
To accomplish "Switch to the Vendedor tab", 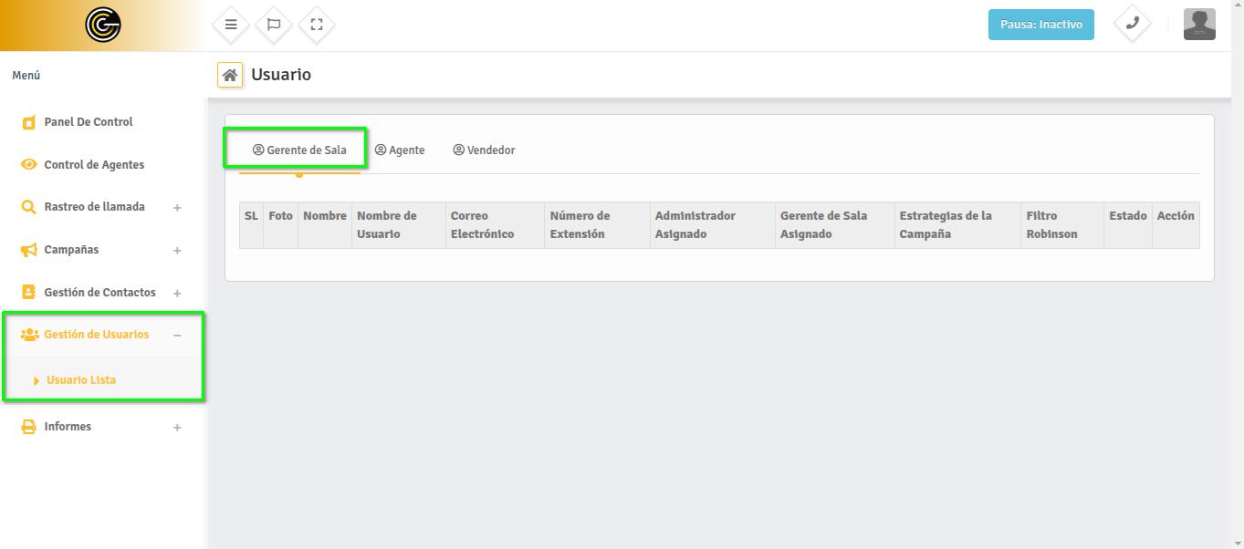I will (484, 150).
